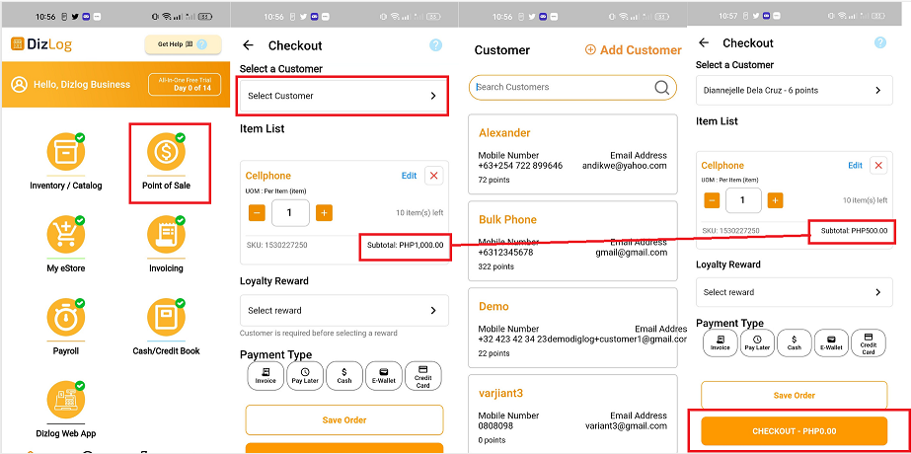This screenshot has height=454, width=911.
Task: Choose Credit Card payment in first Checkout
Action: [x=423, y=376]
